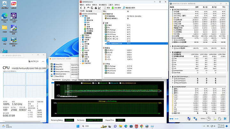Open the Tools(T) menu in AIDA64
Image resolution: width=230 pixels, height=129 pixels.
click(x=111, y=5)
